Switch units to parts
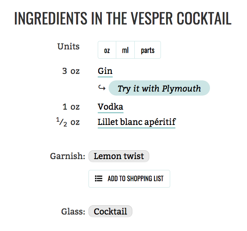Viewport: 247px width, 231px height. (x=148, y=50)
